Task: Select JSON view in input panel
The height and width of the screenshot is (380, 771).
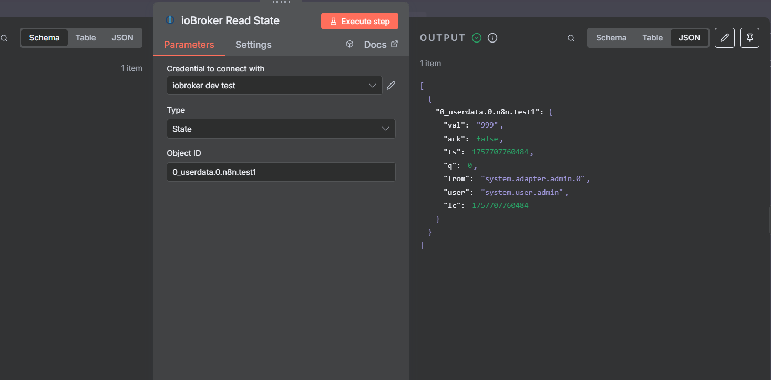Action: click(122, 38)
